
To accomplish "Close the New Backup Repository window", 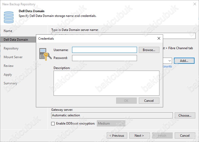I will point(195,4).
